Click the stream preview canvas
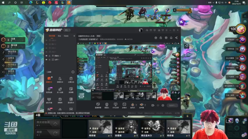This screenshot has width=248, height=139. click(128, 71)
